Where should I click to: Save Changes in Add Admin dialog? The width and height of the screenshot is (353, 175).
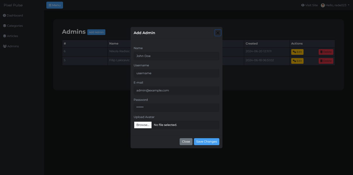click(206, 142)
